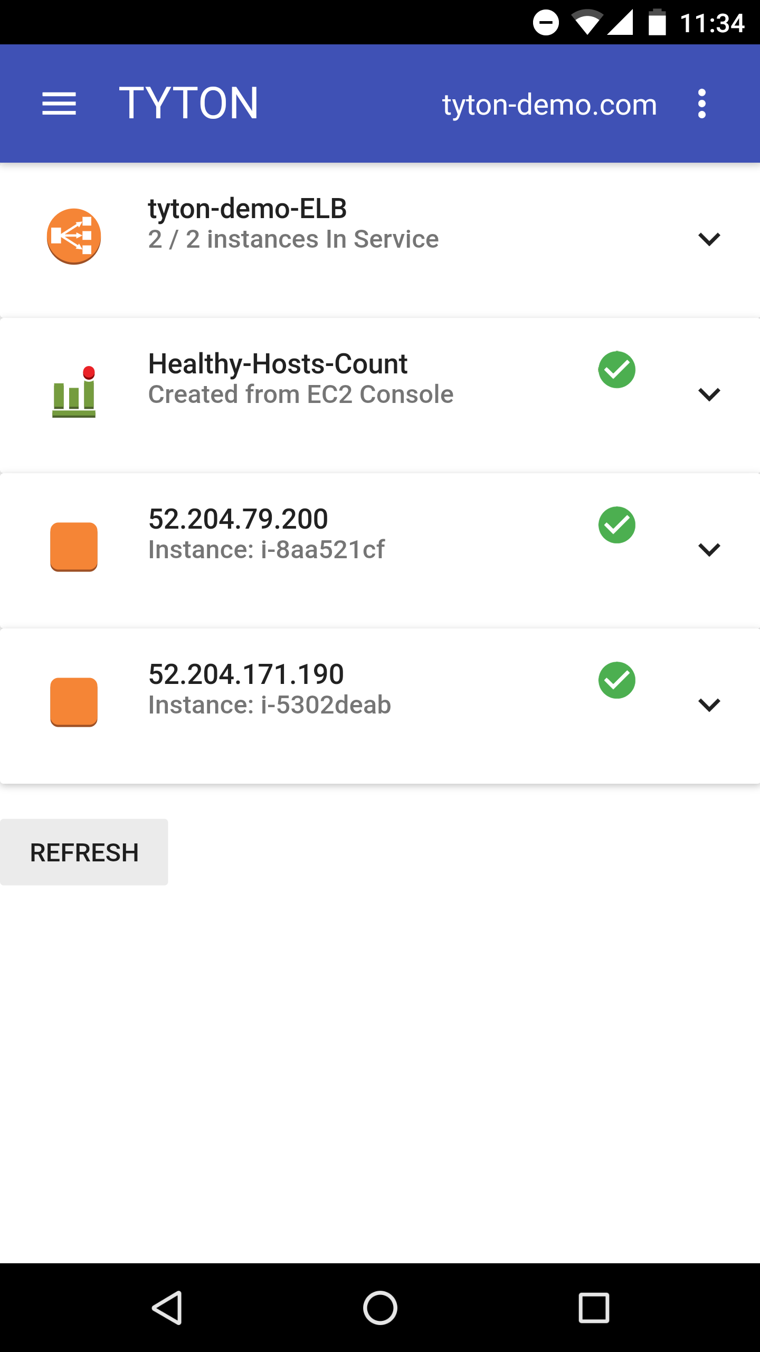Tap the orange load balancer icon

point(74,237)
